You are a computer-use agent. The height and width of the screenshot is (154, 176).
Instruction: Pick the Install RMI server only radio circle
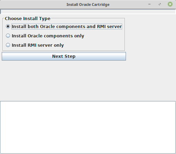coord(8,45)
